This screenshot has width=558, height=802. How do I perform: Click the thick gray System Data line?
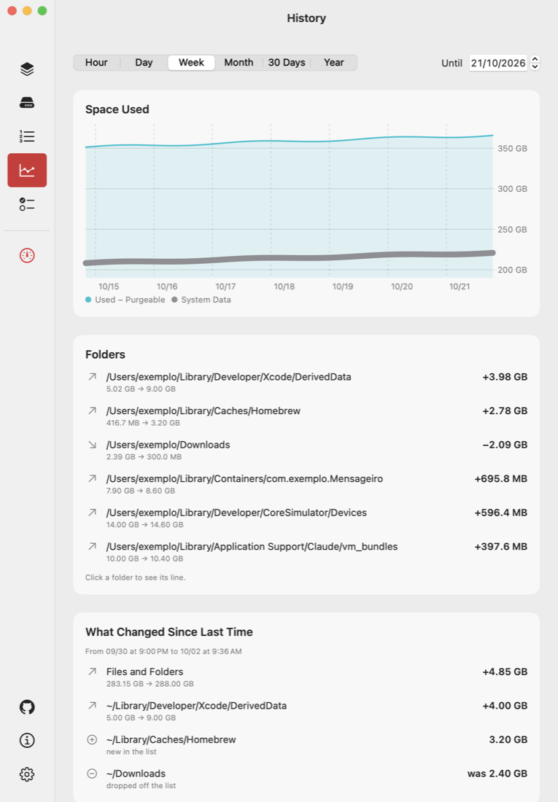290,258
